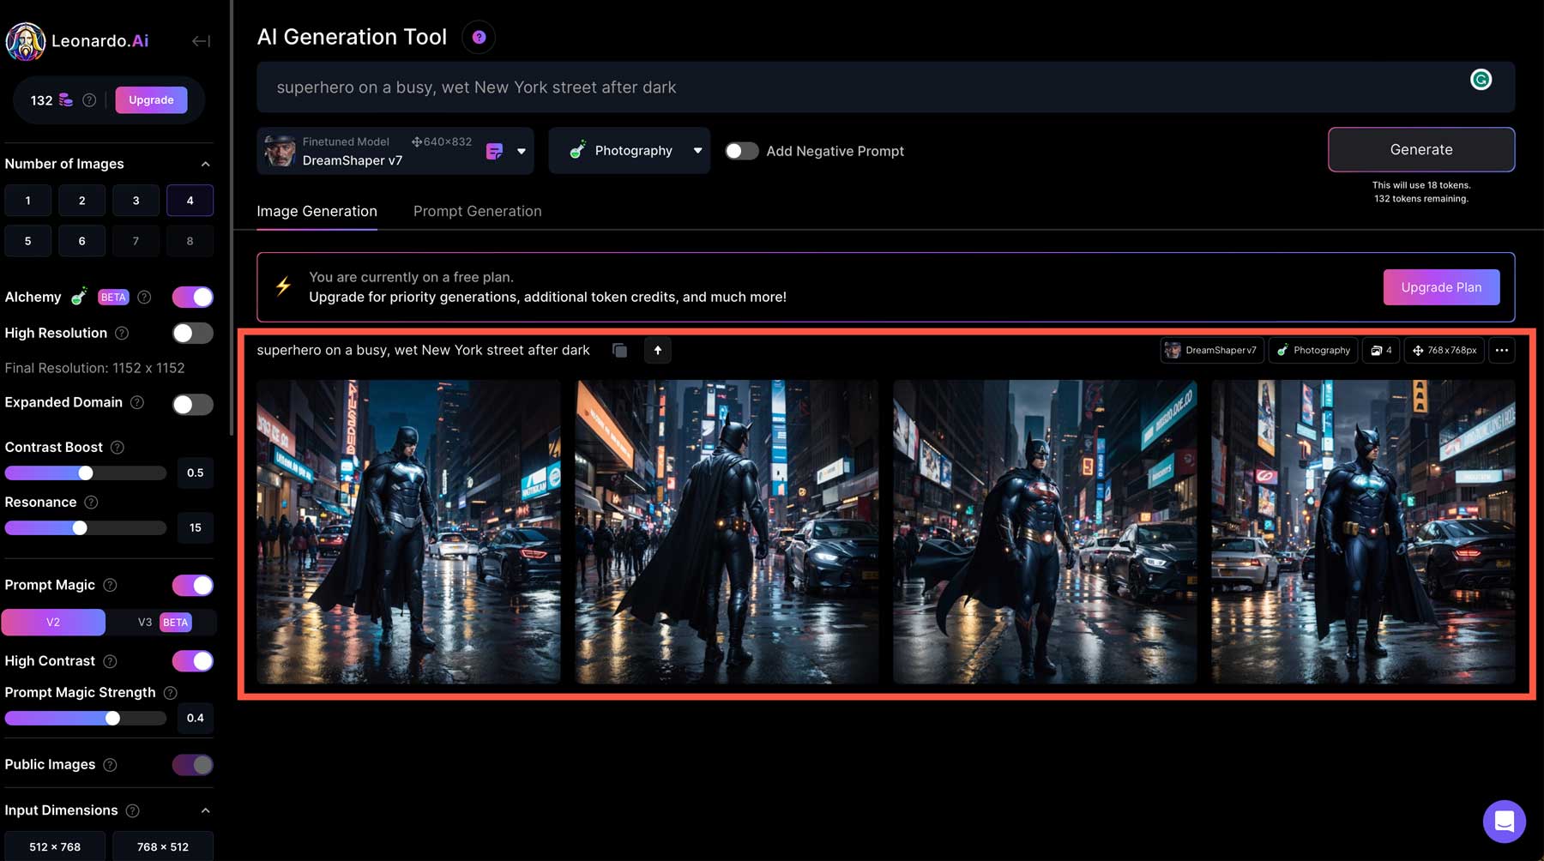The width and height of the screenshot is (1544, 861).
Task: Click the purple help icon beside AI Generation Tool
Action: pyautogui.click(x=479, y=38)
